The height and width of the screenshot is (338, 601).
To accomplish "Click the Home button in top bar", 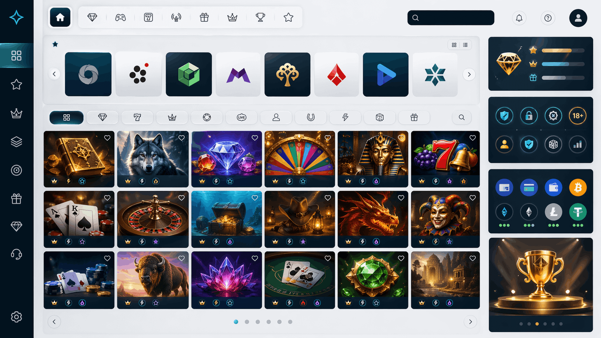I will pos(60,17).
